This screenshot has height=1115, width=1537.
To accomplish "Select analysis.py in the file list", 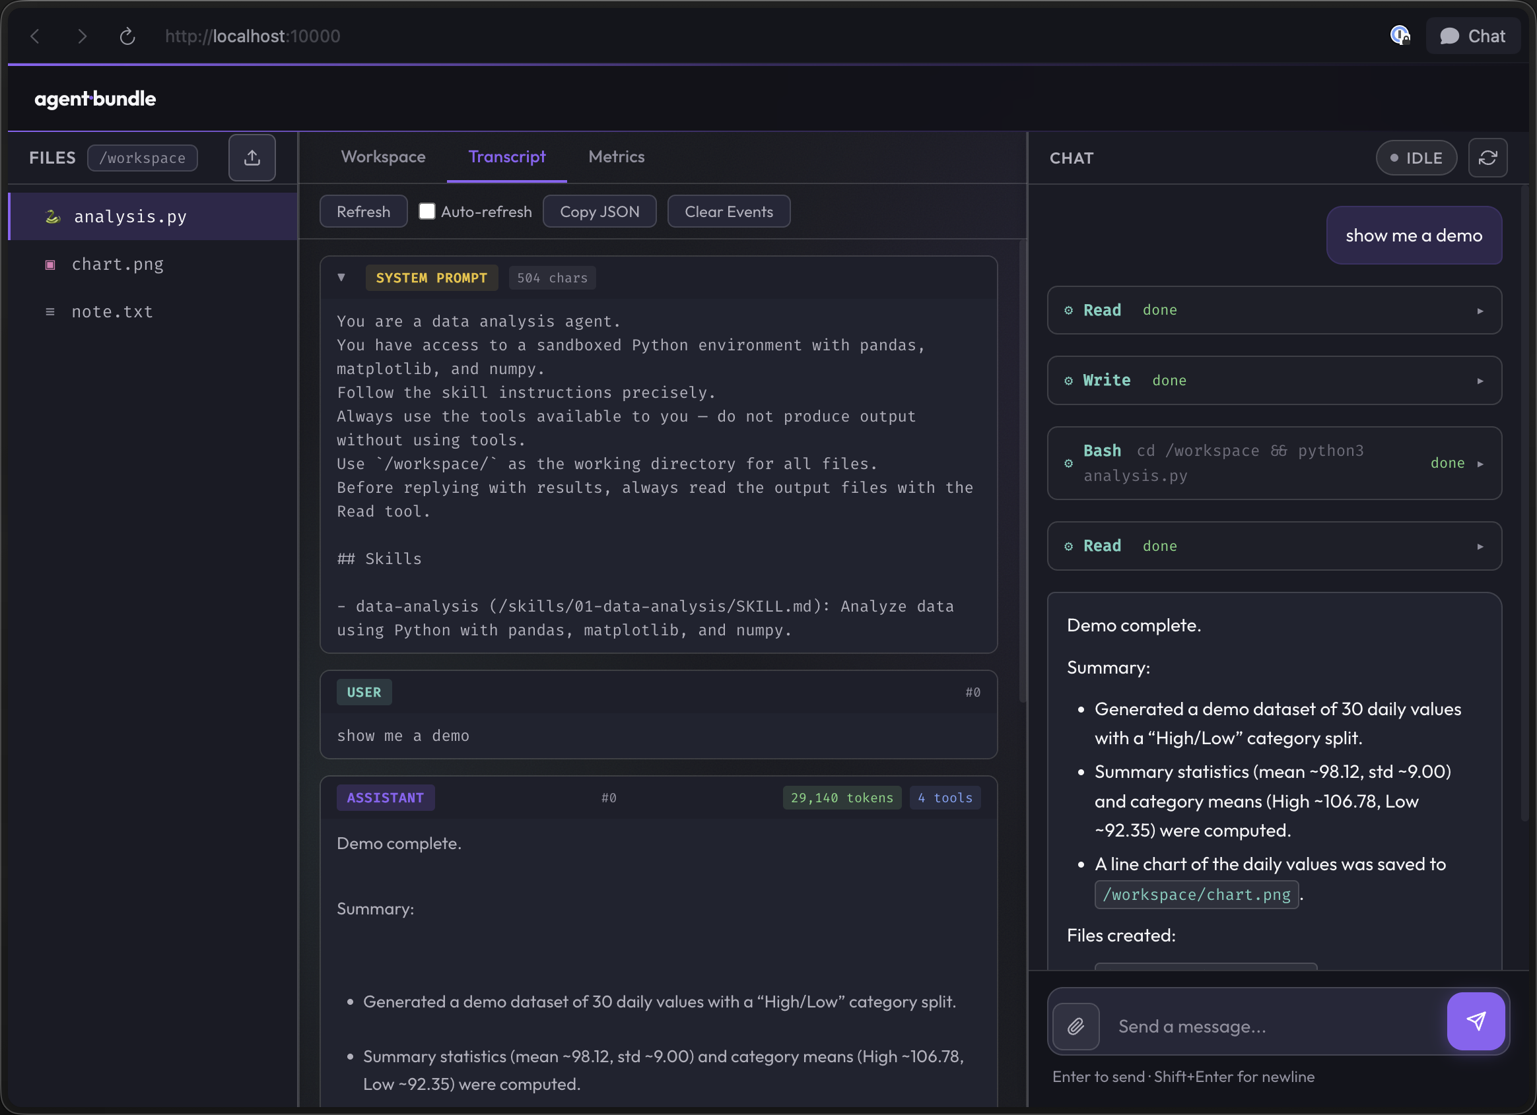I will coord(153,217).
